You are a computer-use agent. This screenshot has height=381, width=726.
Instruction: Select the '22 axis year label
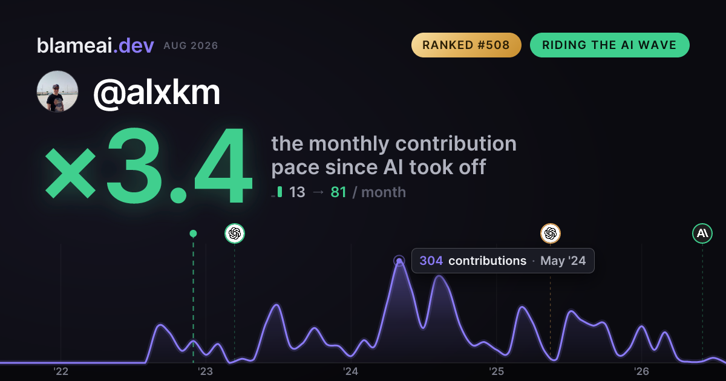(x=60, y=371)
